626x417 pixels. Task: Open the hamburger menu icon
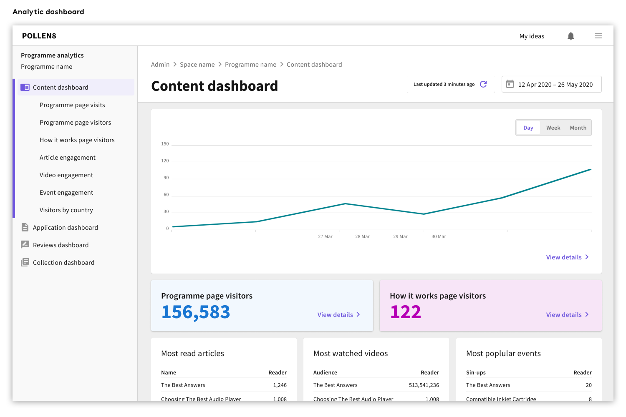point(598,36)
